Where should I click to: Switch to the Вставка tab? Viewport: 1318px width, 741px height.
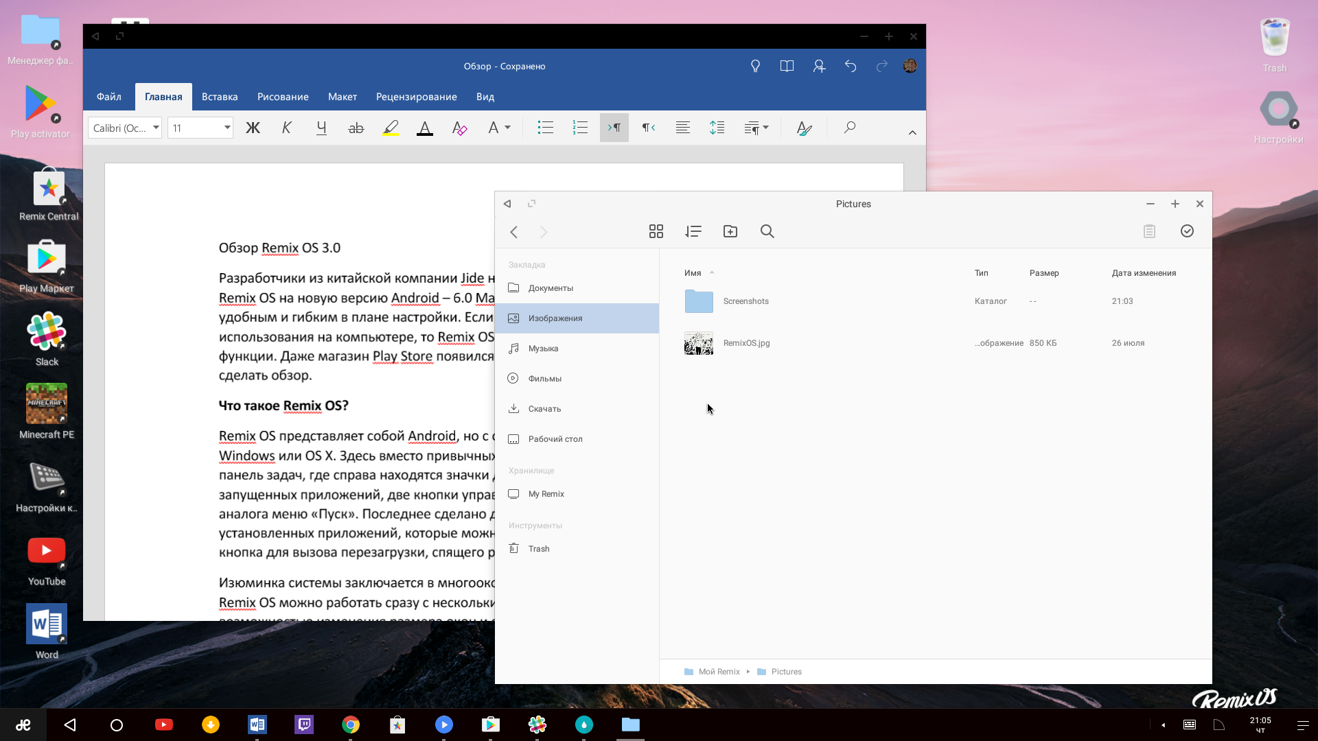[x=220, y=97]
